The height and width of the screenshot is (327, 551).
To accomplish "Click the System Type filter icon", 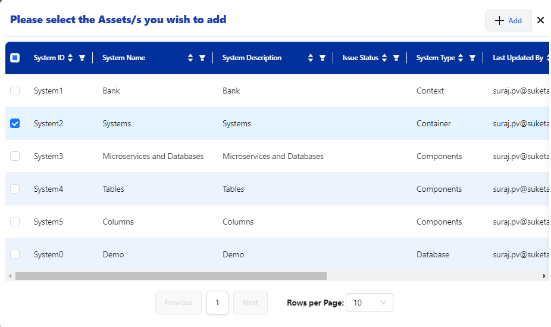I will point(472,58).
